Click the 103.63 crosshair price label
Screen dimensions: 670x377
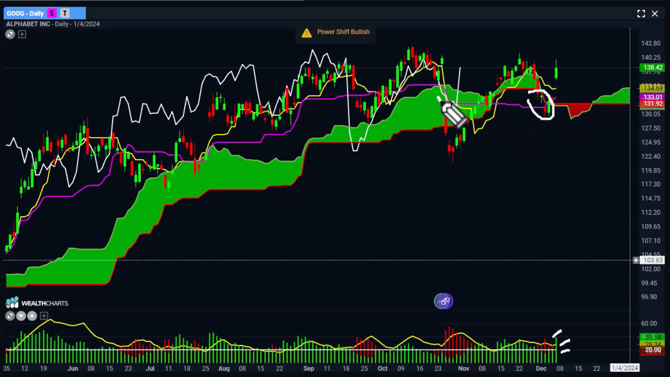(653, 260)
